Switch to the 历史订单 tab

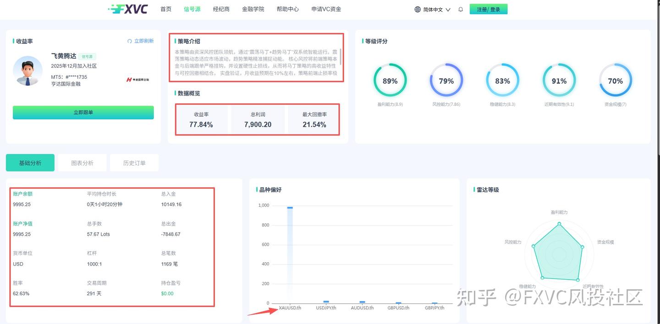click(x=134, y=162)
